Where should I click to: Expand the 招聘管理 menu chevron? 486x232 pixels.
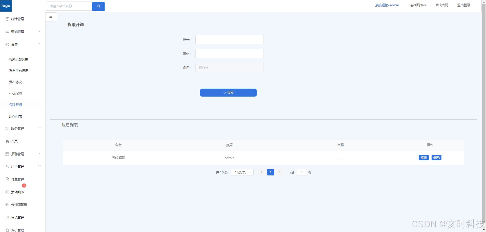point(39,153)
